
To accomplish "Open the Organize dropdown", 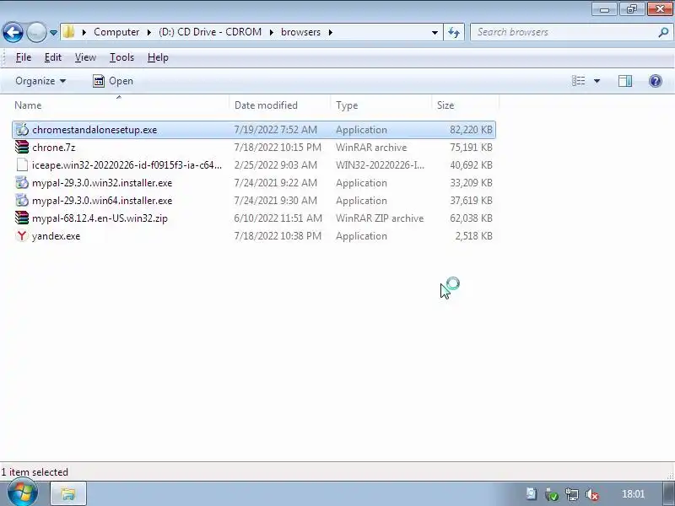I will point(40,81).
